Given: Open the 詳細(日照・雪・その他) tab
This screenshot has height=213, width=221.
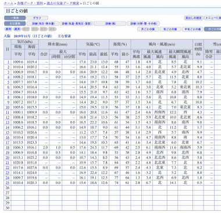Looking at the screenshot, I should click(143, 23).
